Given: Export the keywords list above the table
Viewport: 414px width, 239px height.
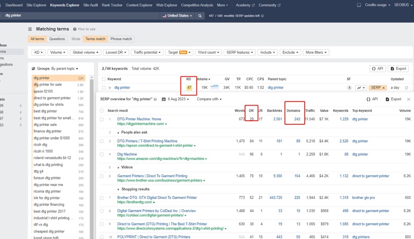Looking at the screenshot, I should (x=398, y=69).
